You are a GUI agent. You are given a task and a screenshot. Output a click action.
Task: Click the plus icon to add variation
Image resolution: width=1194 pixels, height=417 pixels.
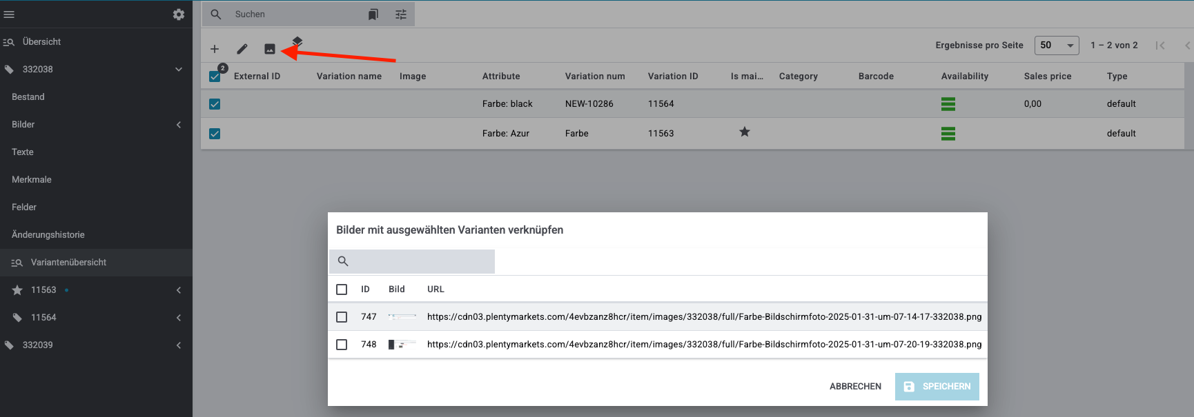tap(215, 49)
